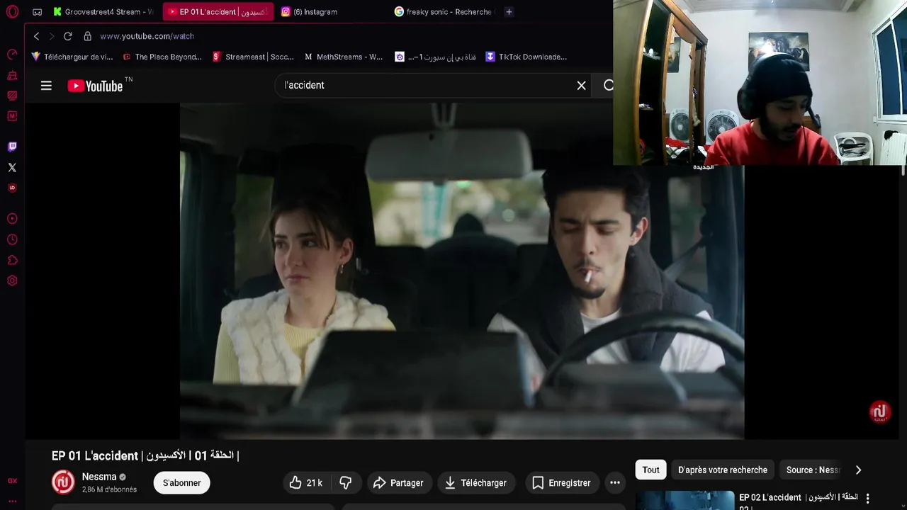Switch to Groovestreet4 Stream tab
Viewport: 907px width, 510px height.
click(103, 12)
